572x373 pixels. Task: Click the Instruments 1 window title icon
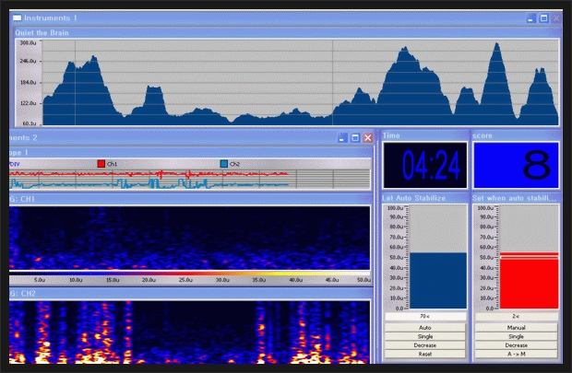click(x=17, y=17)
